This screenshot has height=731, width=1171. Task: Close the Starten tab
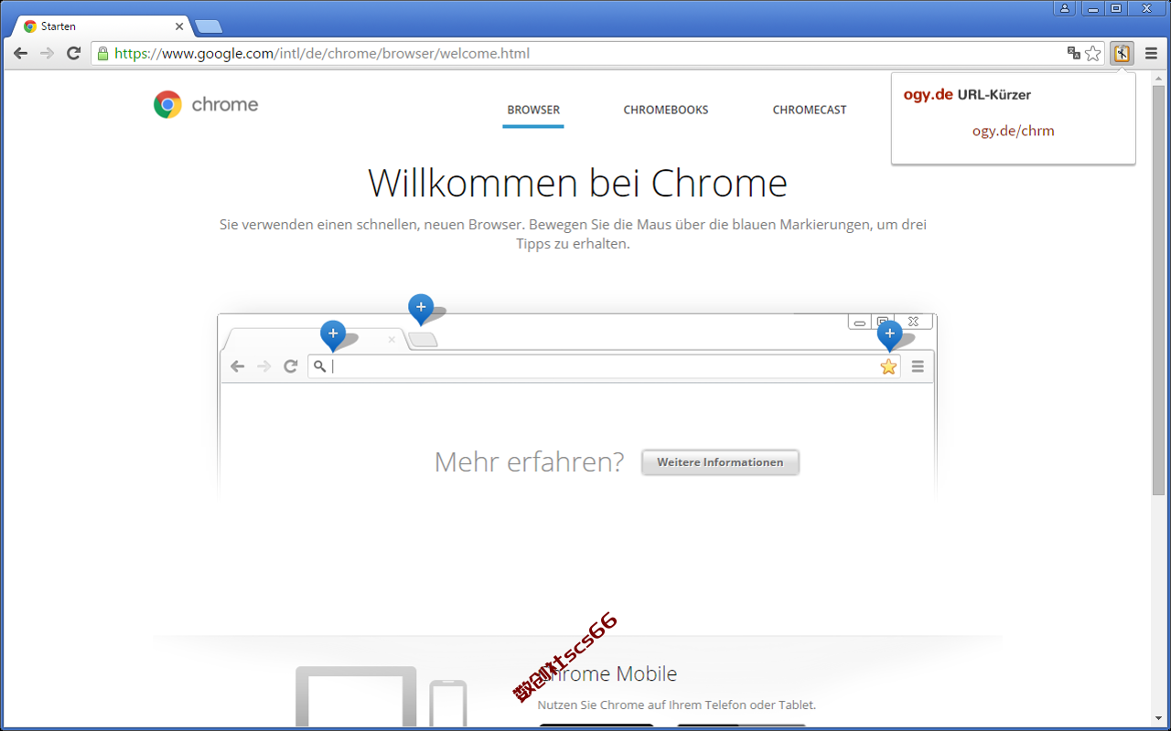click(179, 26)
